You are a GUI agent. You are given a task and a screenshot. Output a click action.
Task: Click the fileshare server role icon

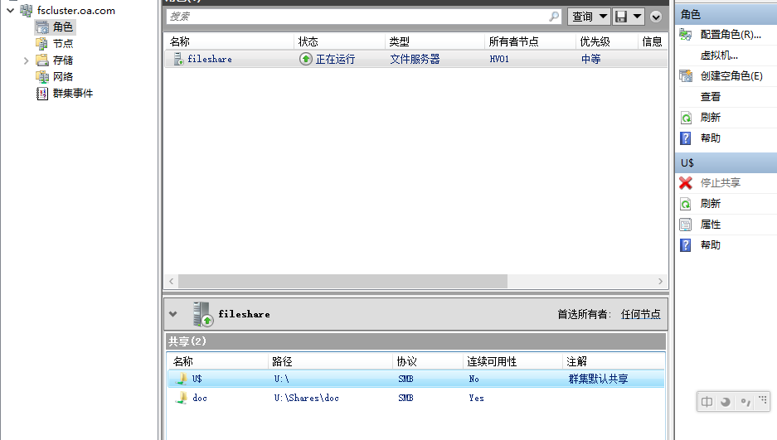(178, 59)
